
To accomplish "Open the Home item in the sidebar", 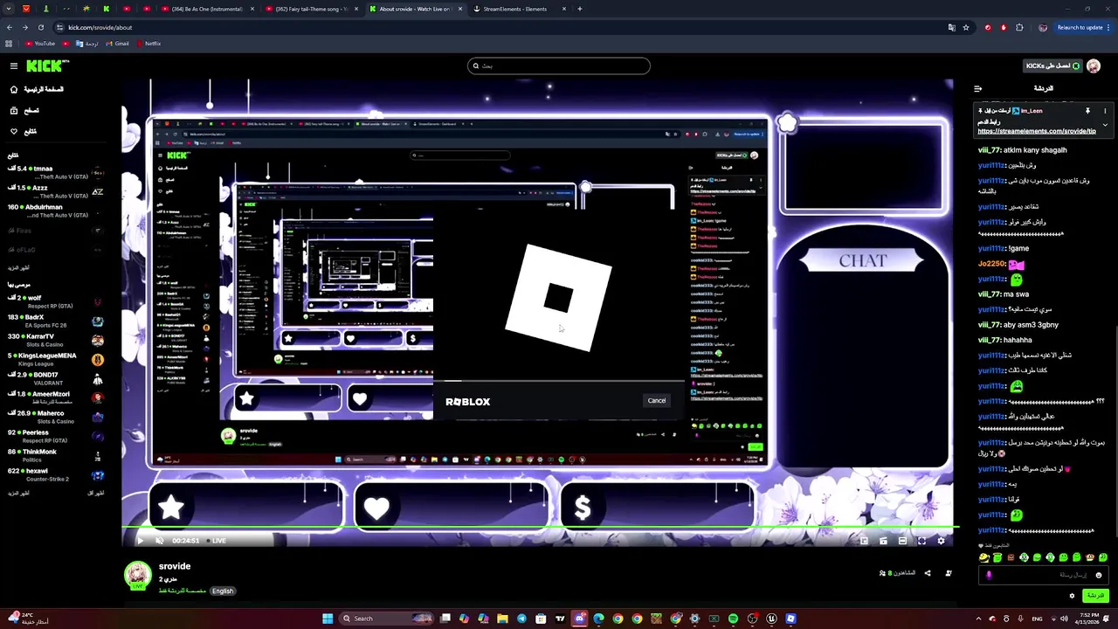I will (x=38, y=89).
